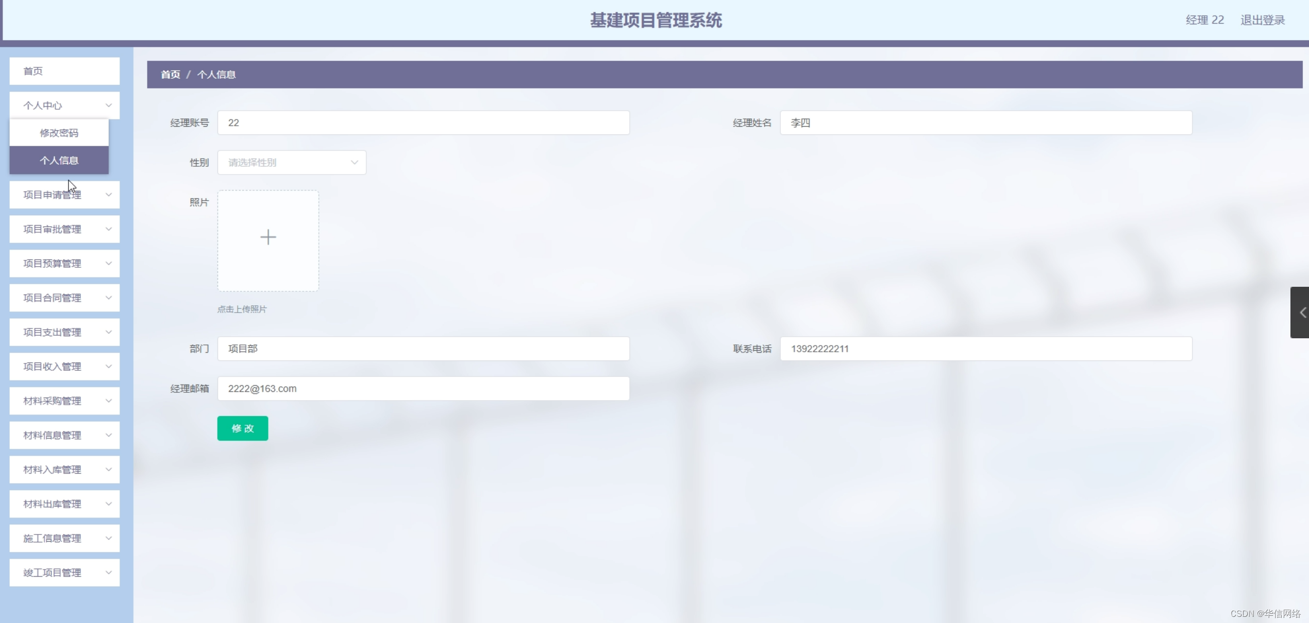Click the 修改 save button
The image size is (1309, 623).
pos(242,428)
